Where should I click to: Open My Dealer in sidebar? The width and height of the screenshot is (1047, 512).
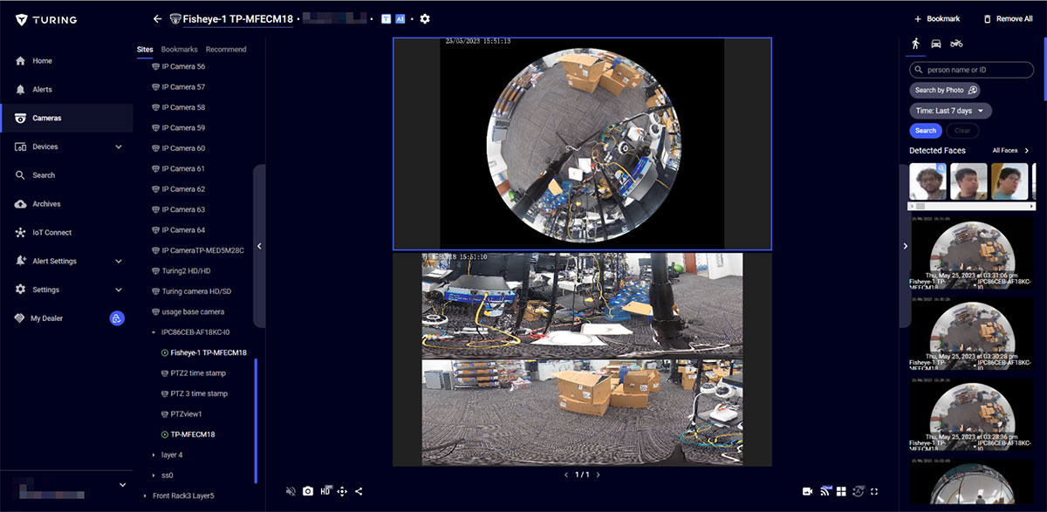46,318
